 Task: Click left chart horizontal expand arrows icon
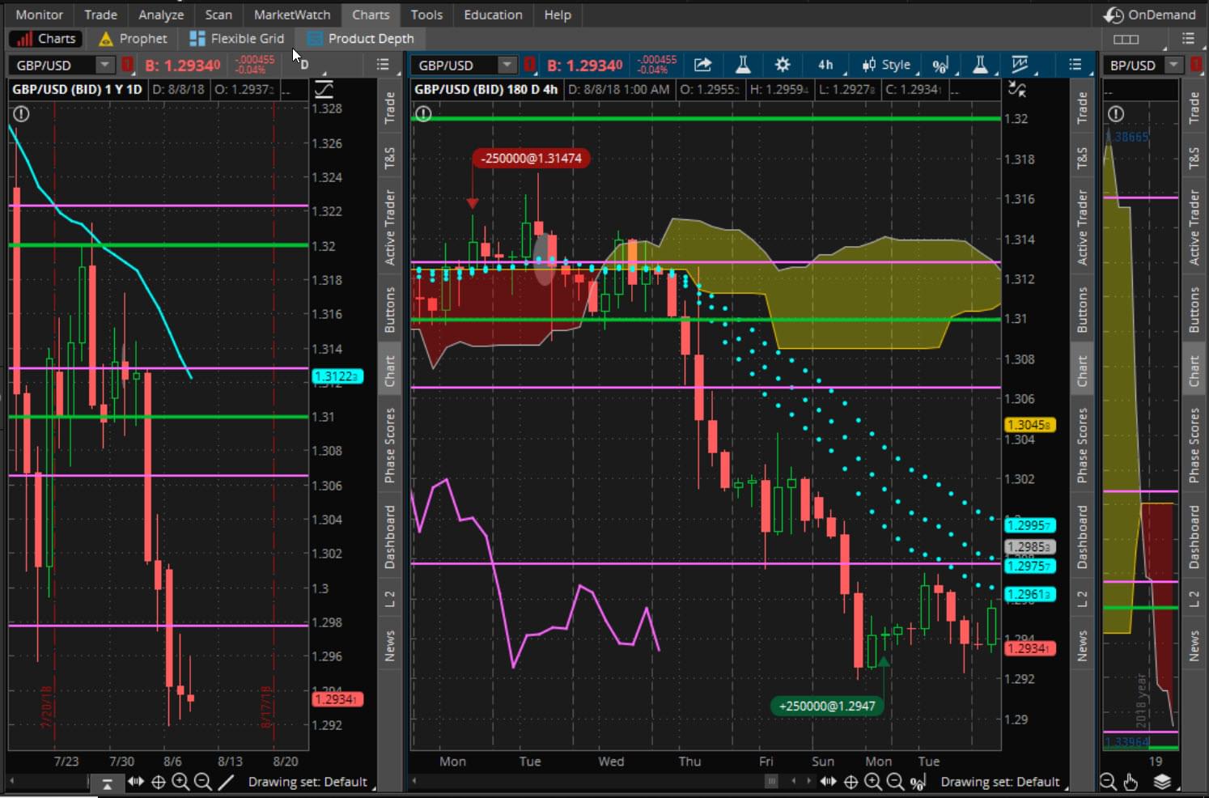(136, 782)
